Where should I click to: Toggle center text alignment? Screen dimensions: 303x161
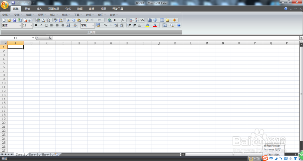pos(57,25)
